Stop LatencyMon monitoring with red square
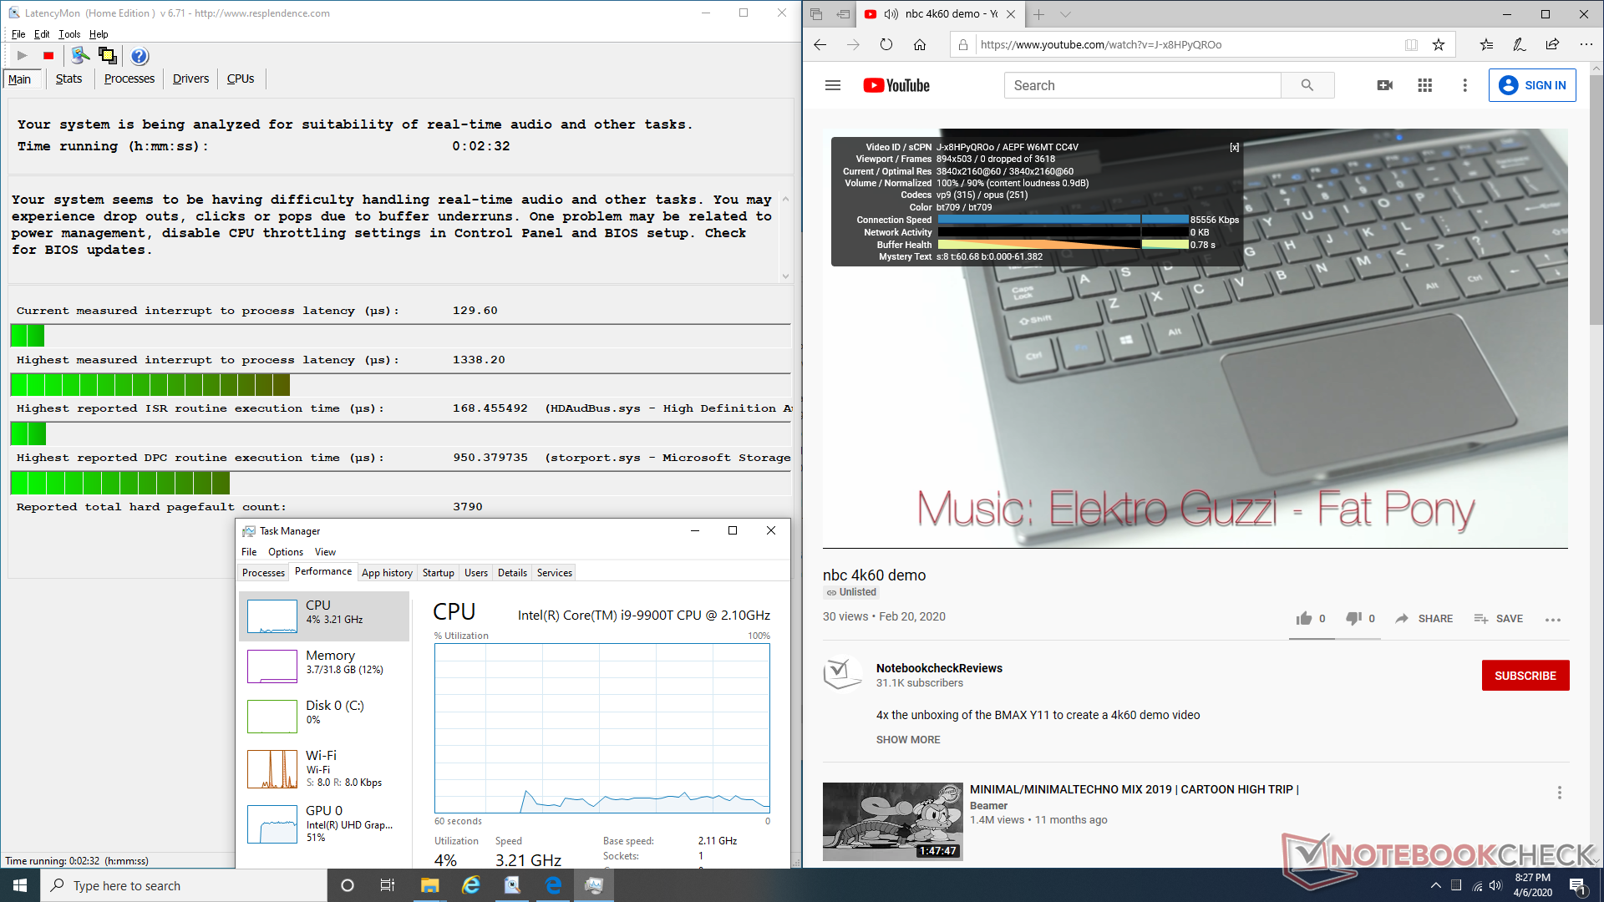The height and width of the screenshot is (902, 1604). 48,56
